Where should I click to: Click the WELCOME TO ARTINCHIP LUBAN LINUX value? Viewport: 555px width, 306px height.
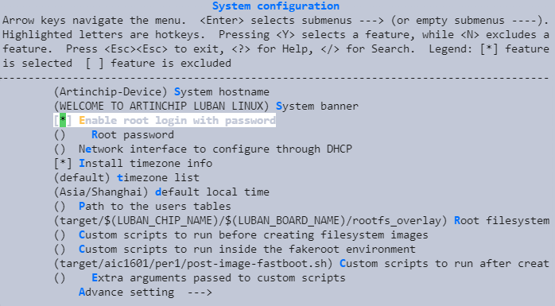click(x=161, y=107)
